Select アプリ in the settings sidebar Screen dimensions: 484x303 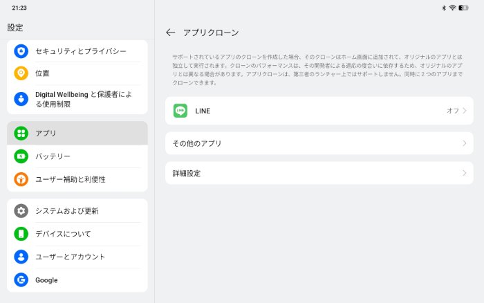click(x=77, y=133)
